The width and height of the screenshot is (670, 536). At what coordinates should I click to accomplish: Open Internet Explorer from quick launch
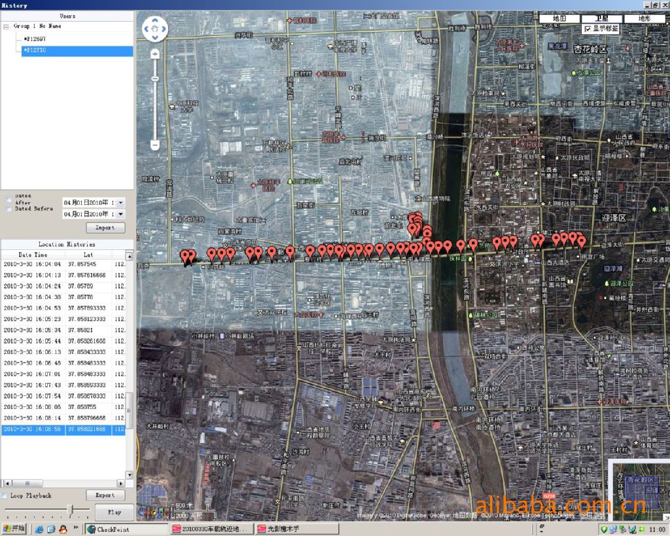(39, 529)
